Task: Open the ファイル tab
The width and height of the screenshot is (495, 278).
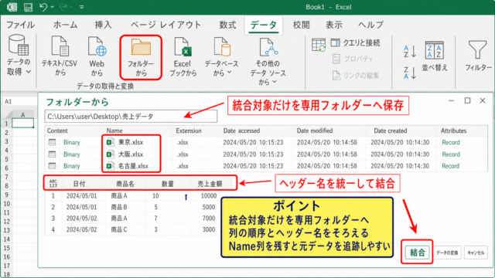Action: (21, 25)
